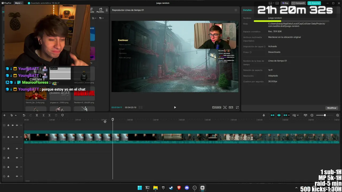Click the timeline zoom-in magnifier

337,115
